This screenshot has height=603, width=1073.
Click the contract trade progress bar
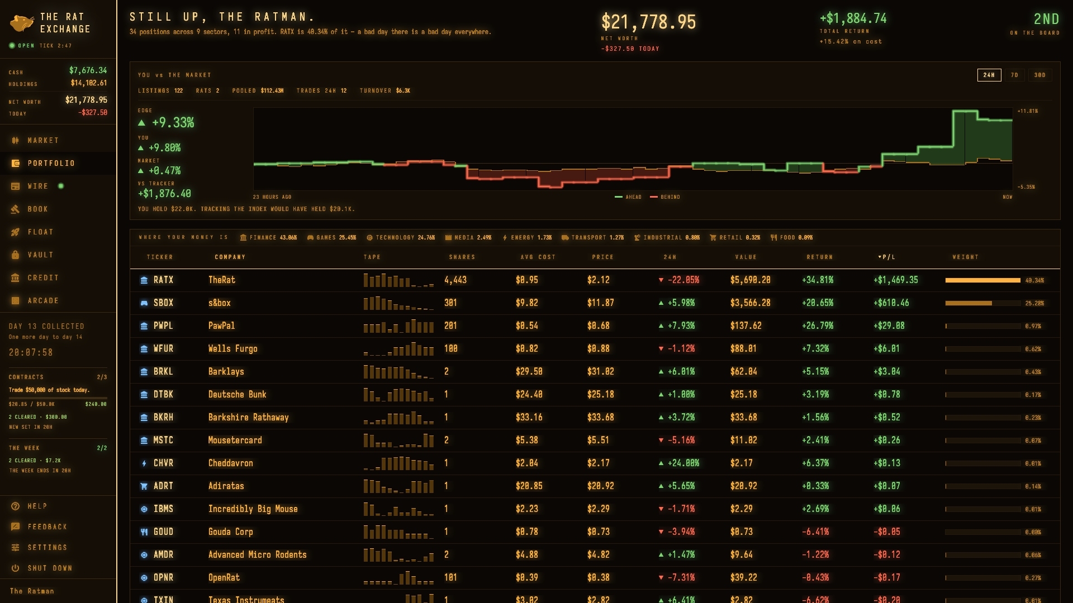(58, 398)
